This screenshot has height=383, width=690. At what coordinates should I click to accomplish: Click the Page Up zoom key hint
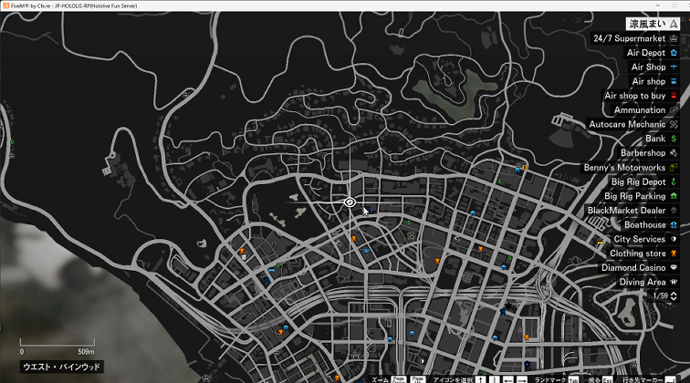[x=418, y=379]
